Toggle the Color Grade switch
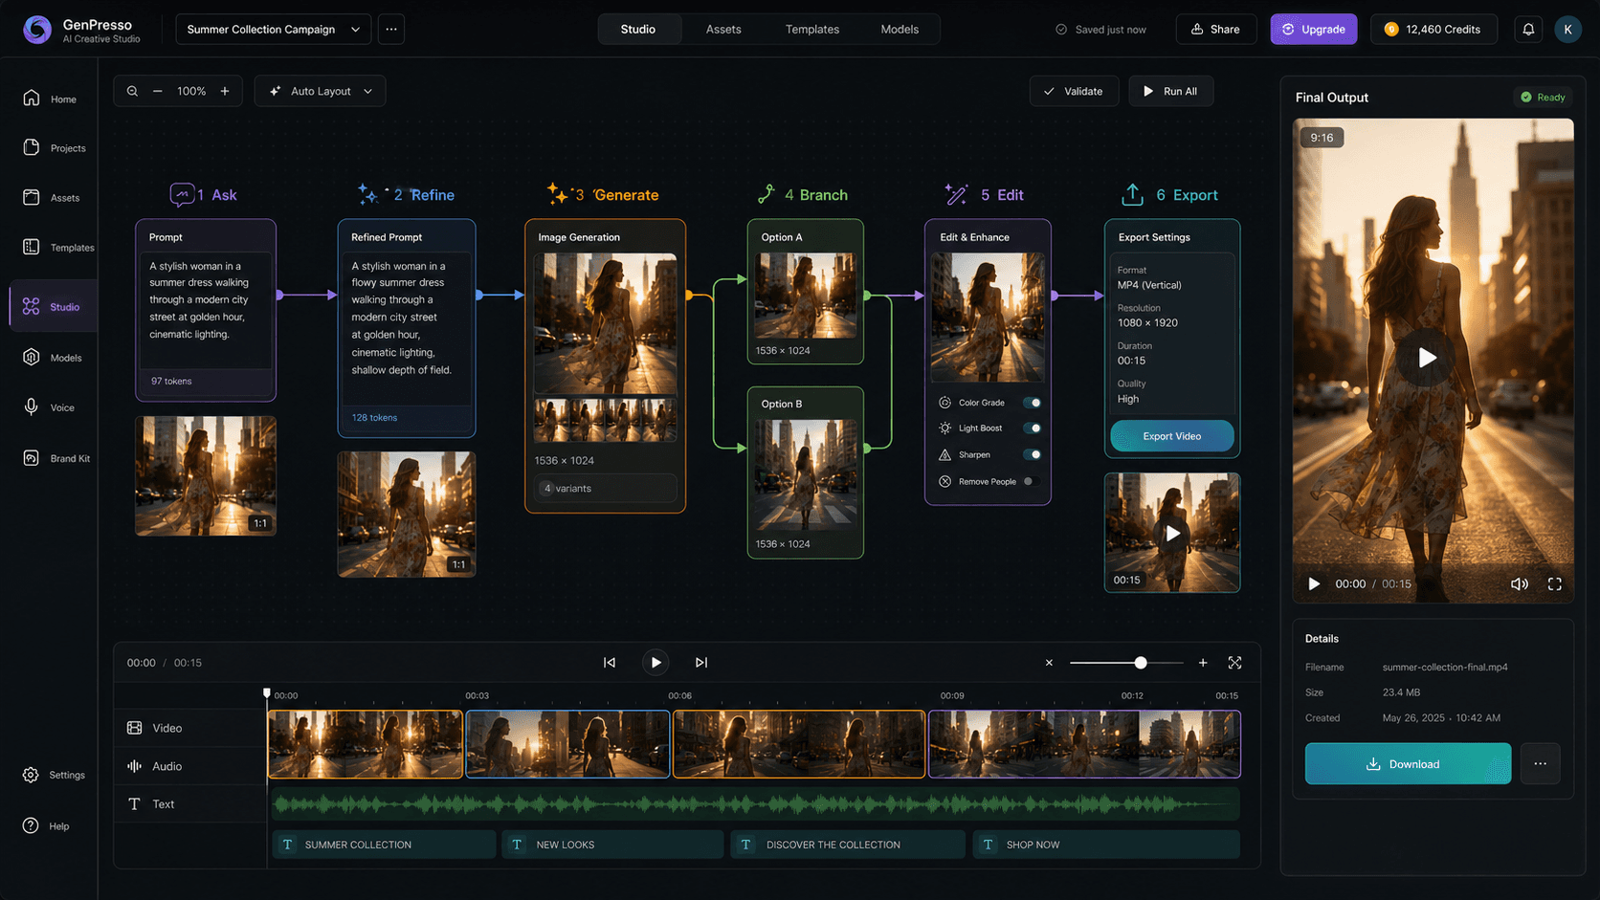Viewport: 1600px width, 900px height. [1032, 403]
